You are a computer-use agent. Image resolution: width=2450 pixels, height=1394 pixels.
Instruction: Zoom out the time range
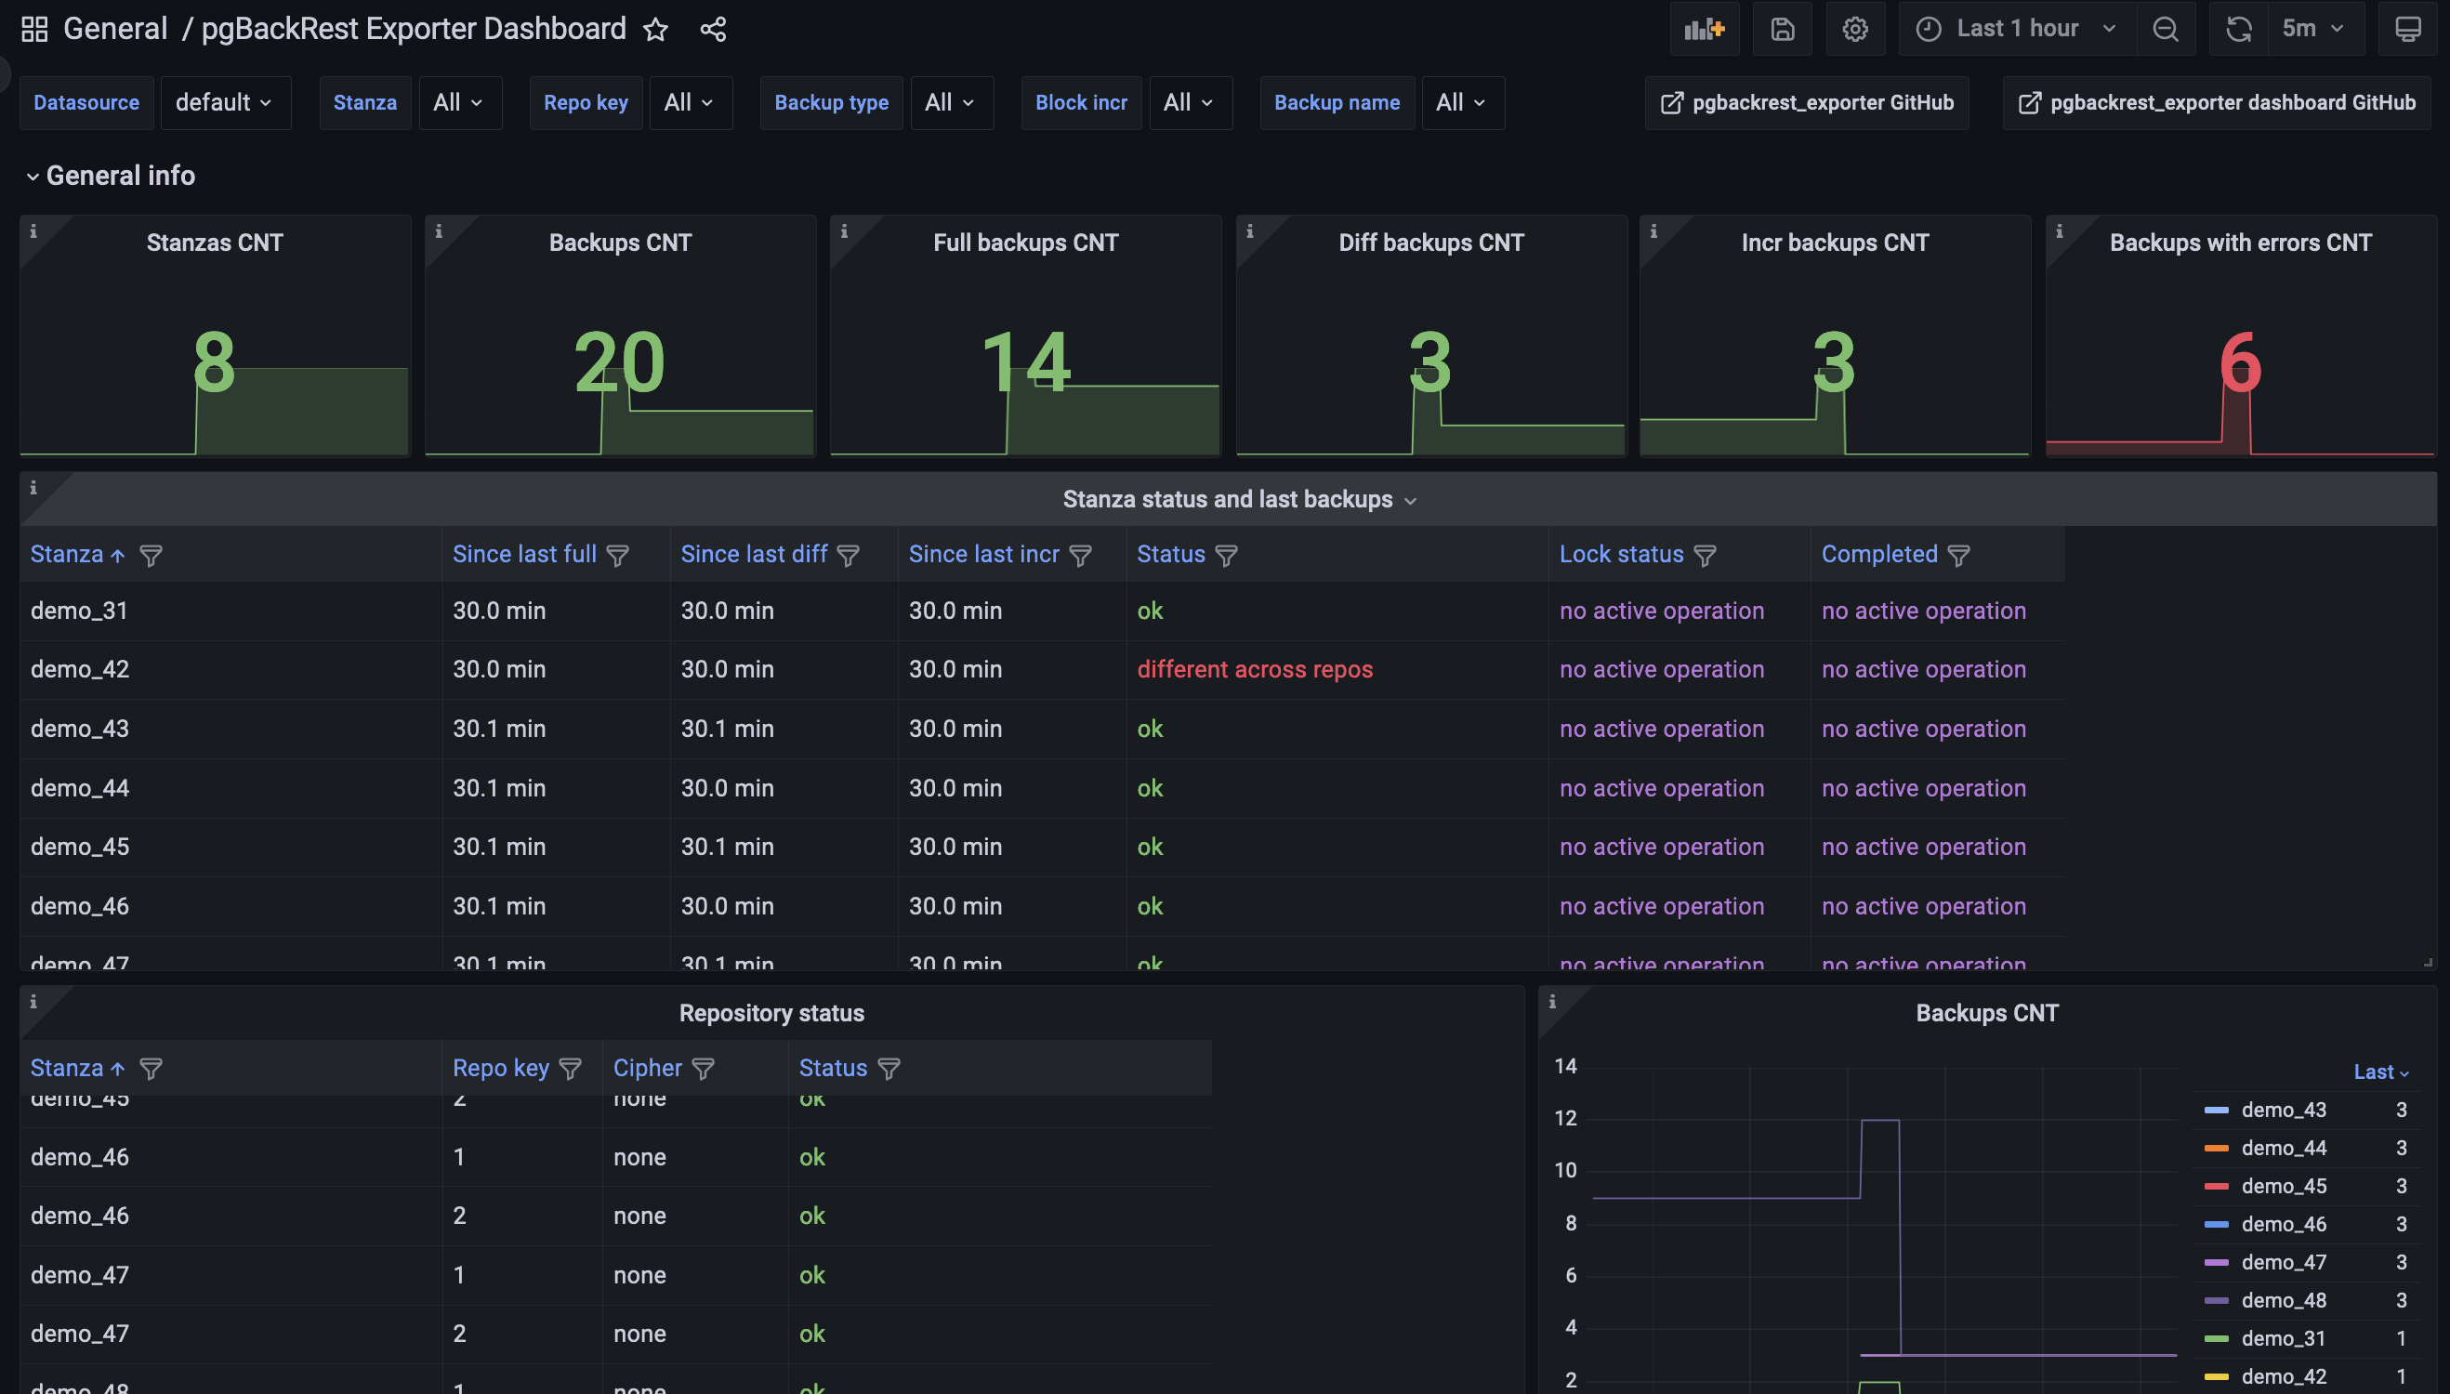(x=2165, y=29)
